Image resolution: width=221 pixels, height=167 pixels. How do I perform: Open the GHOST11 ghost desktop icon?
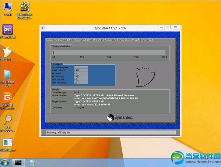click(x=8, y=54)
